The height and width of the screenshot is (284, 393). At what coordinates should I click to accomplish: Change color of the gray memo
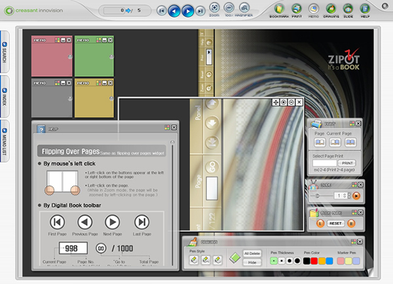pos(58,83)
